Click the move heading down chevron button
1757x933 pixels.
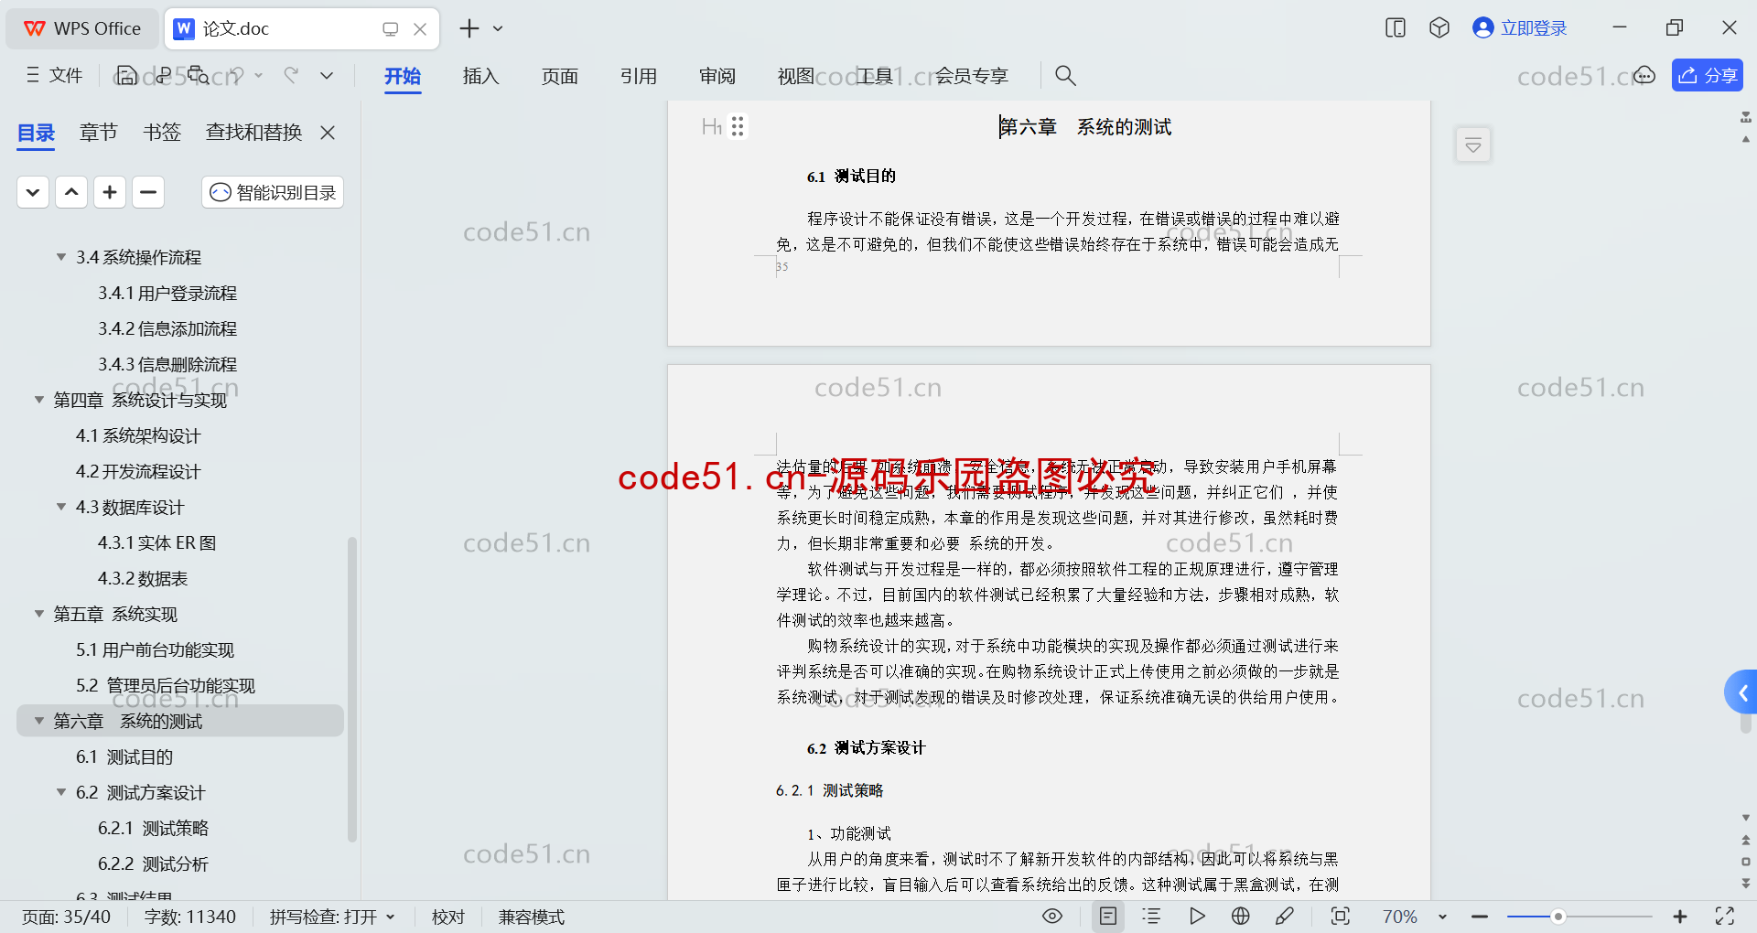33,192
